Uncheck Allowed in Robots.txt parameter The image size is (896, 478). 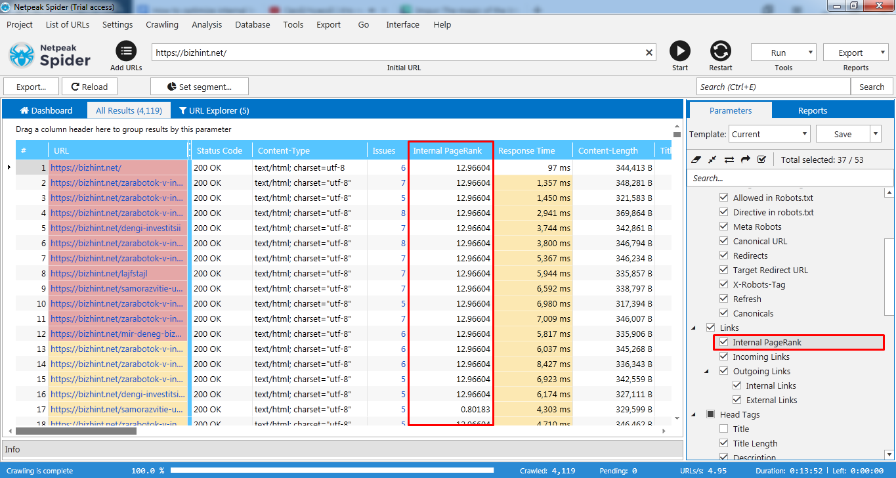coord(724,198)
